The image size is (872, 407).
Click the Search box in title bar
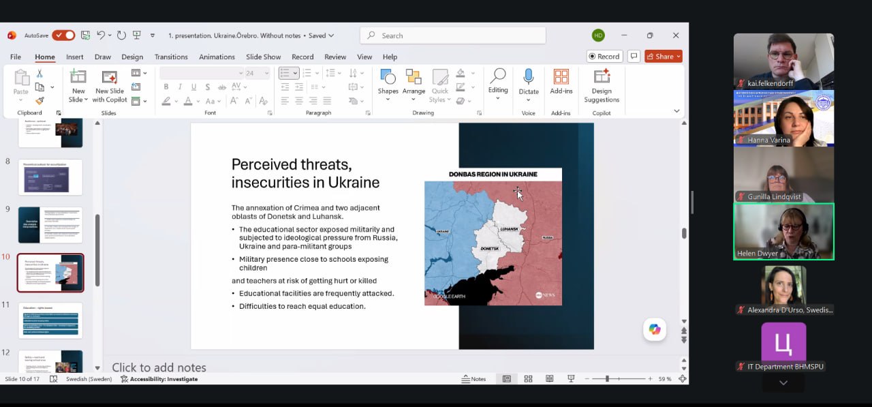coord(453,35)
